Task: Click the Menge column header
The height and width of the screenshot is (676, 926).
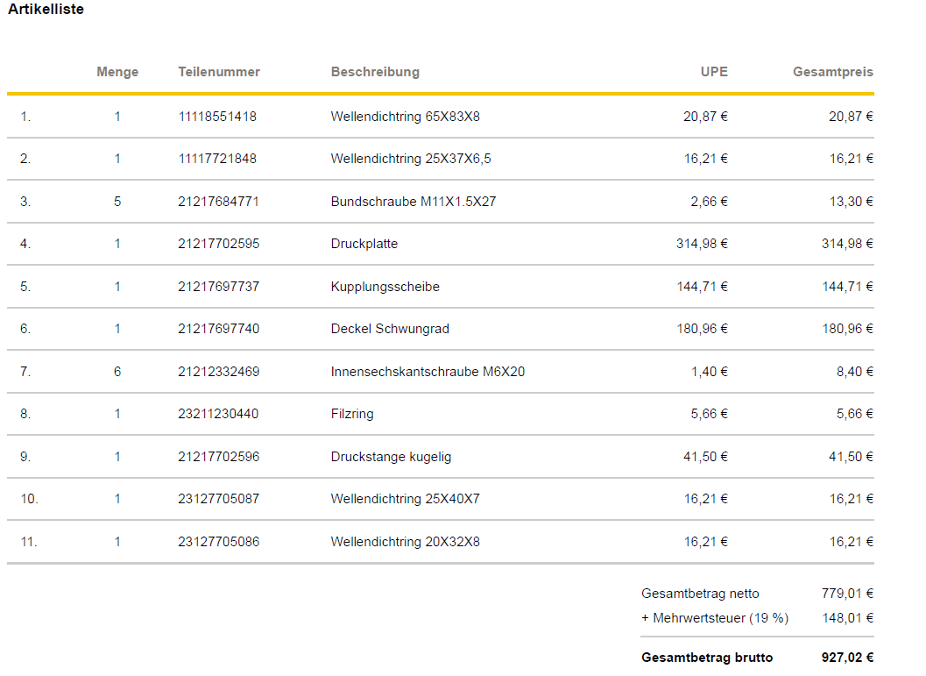Action: point(117,72)
